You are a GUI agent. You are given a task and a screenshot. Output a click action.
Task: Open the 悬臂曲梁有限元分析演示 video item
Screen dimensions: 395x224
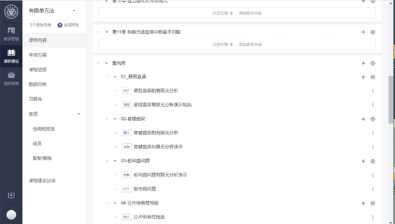tap(158, 147)
